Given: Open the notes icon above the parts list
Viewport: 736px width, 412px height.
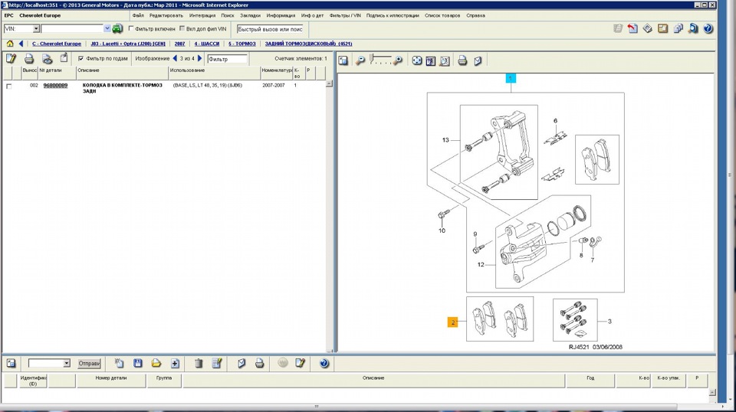Looking at the screenshot, I should point(11,59).
